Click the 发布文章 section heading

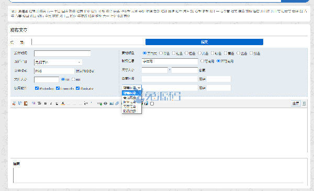click(x=19, y=30)
